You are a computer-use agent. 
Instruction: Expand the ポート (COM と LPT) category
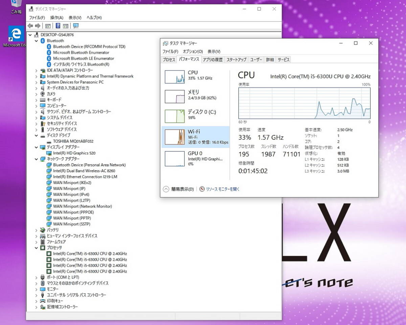[36, 277]
